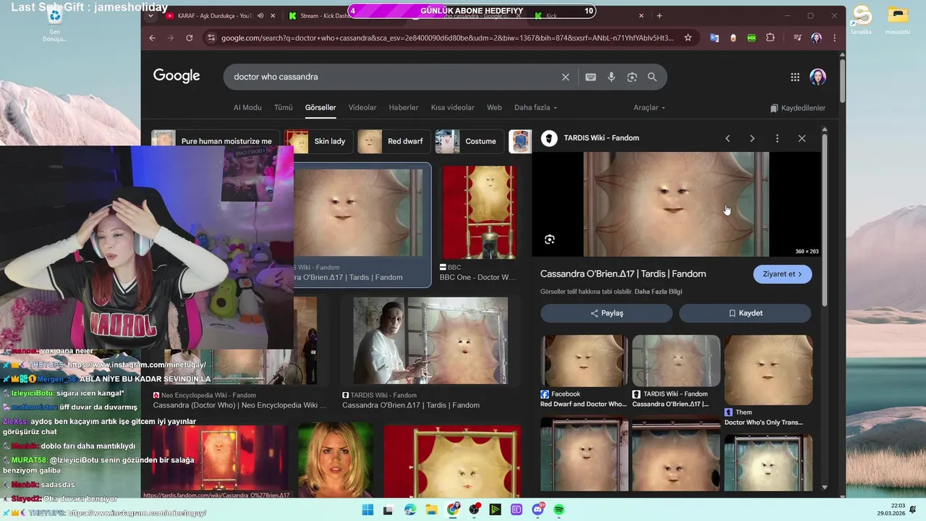
Task: Close the image preview panel
Action: click(802, 138)
